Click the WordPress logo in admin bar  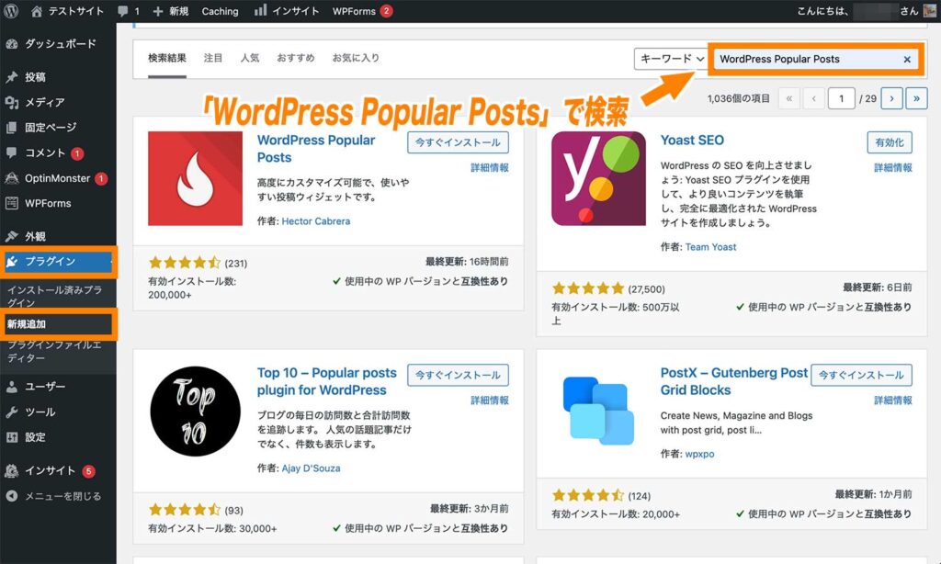pos(12,11)
